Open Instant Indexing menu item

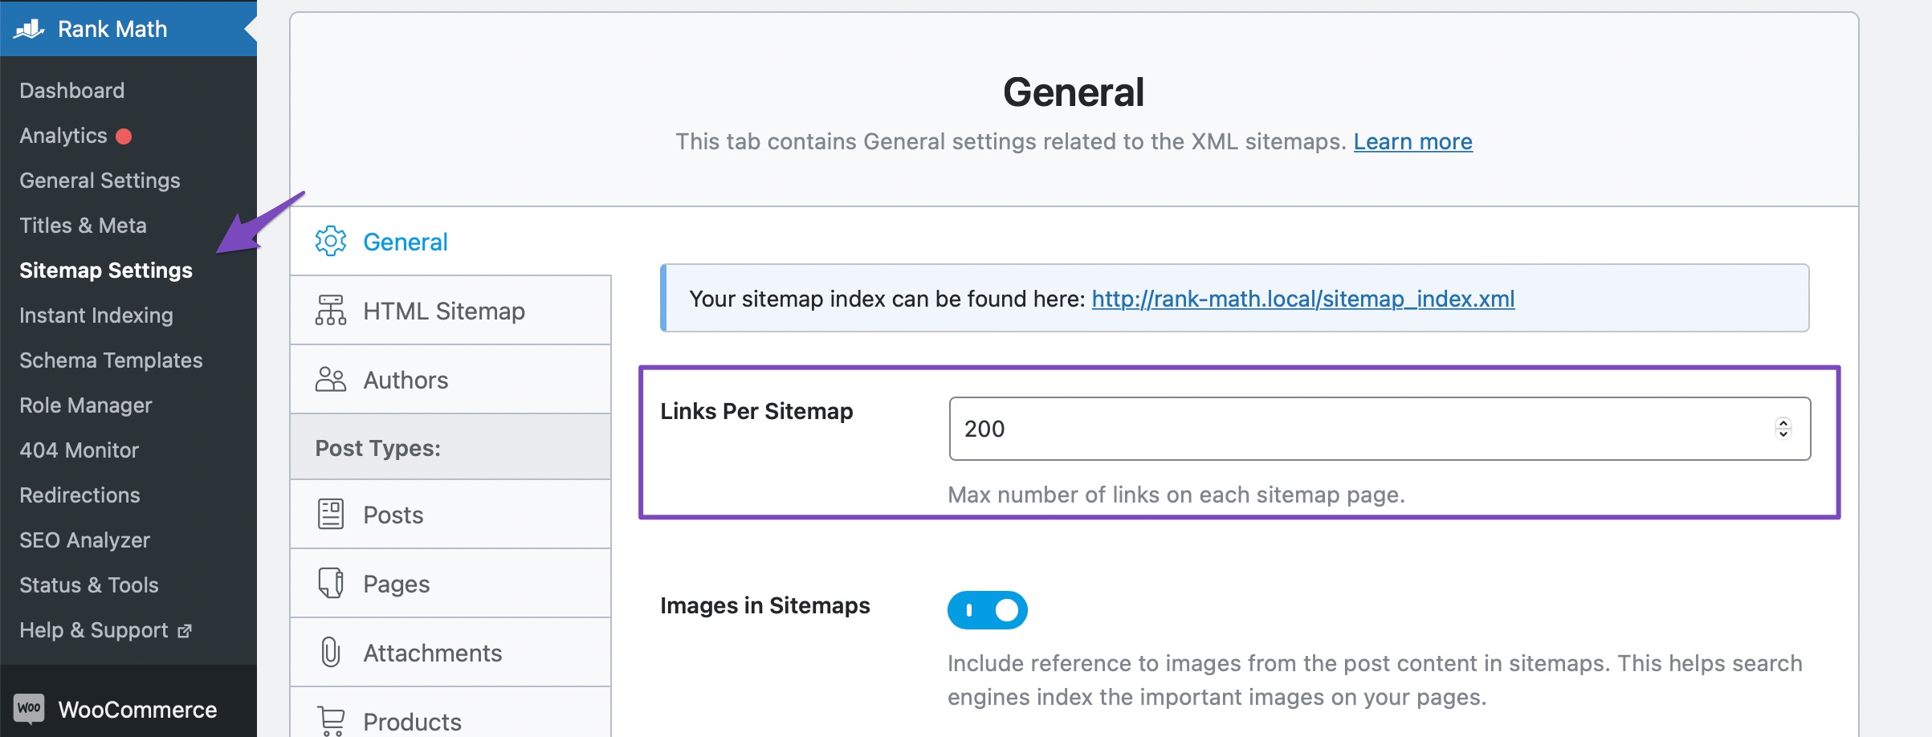[x=96, y=316]
